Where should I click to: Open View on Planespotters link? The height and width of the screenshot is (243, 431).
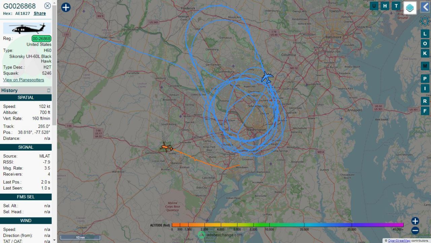pos(24,80)
